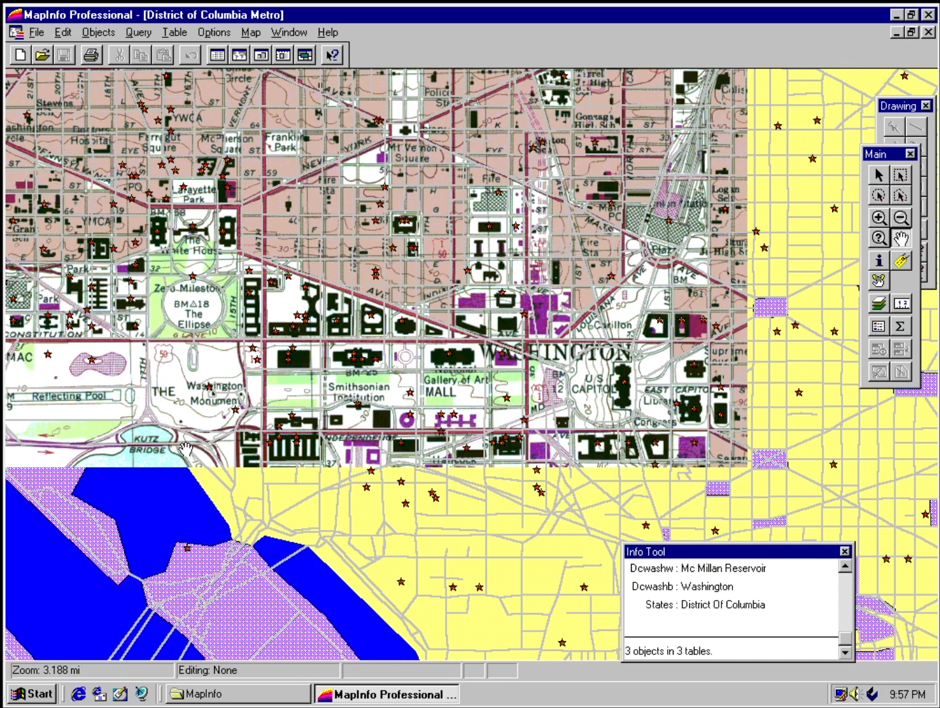Open the Map menu
The width and height of the screenshot is (940, 708).
pos(251,32)
